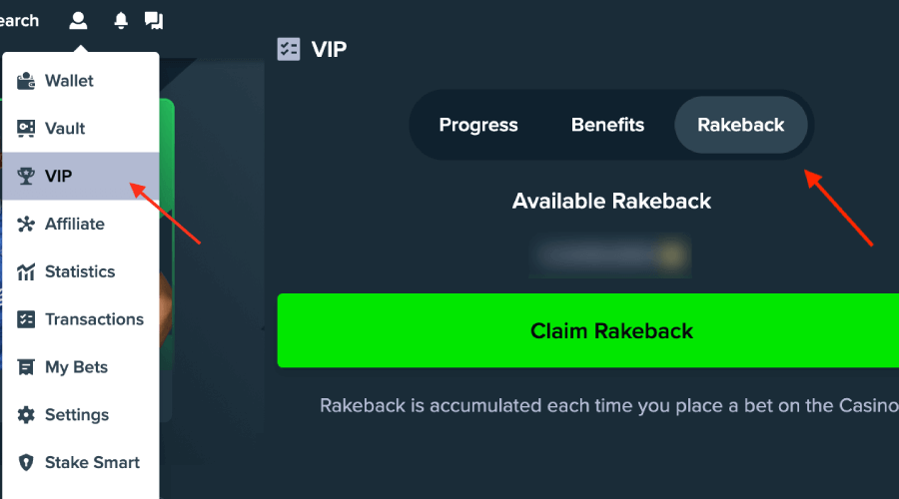Click the Transactions list icon

coord(26,319)
